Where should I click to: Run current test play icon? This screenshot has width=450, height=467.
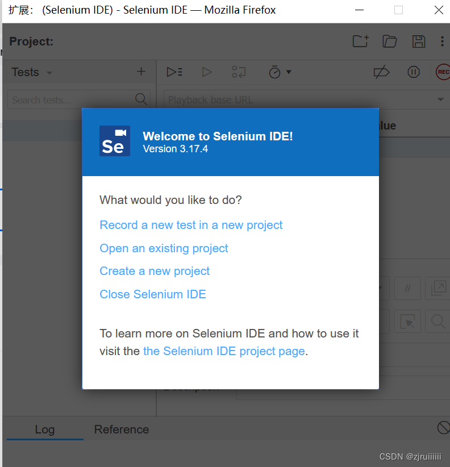pyautogui.click(x=207, y=72)
